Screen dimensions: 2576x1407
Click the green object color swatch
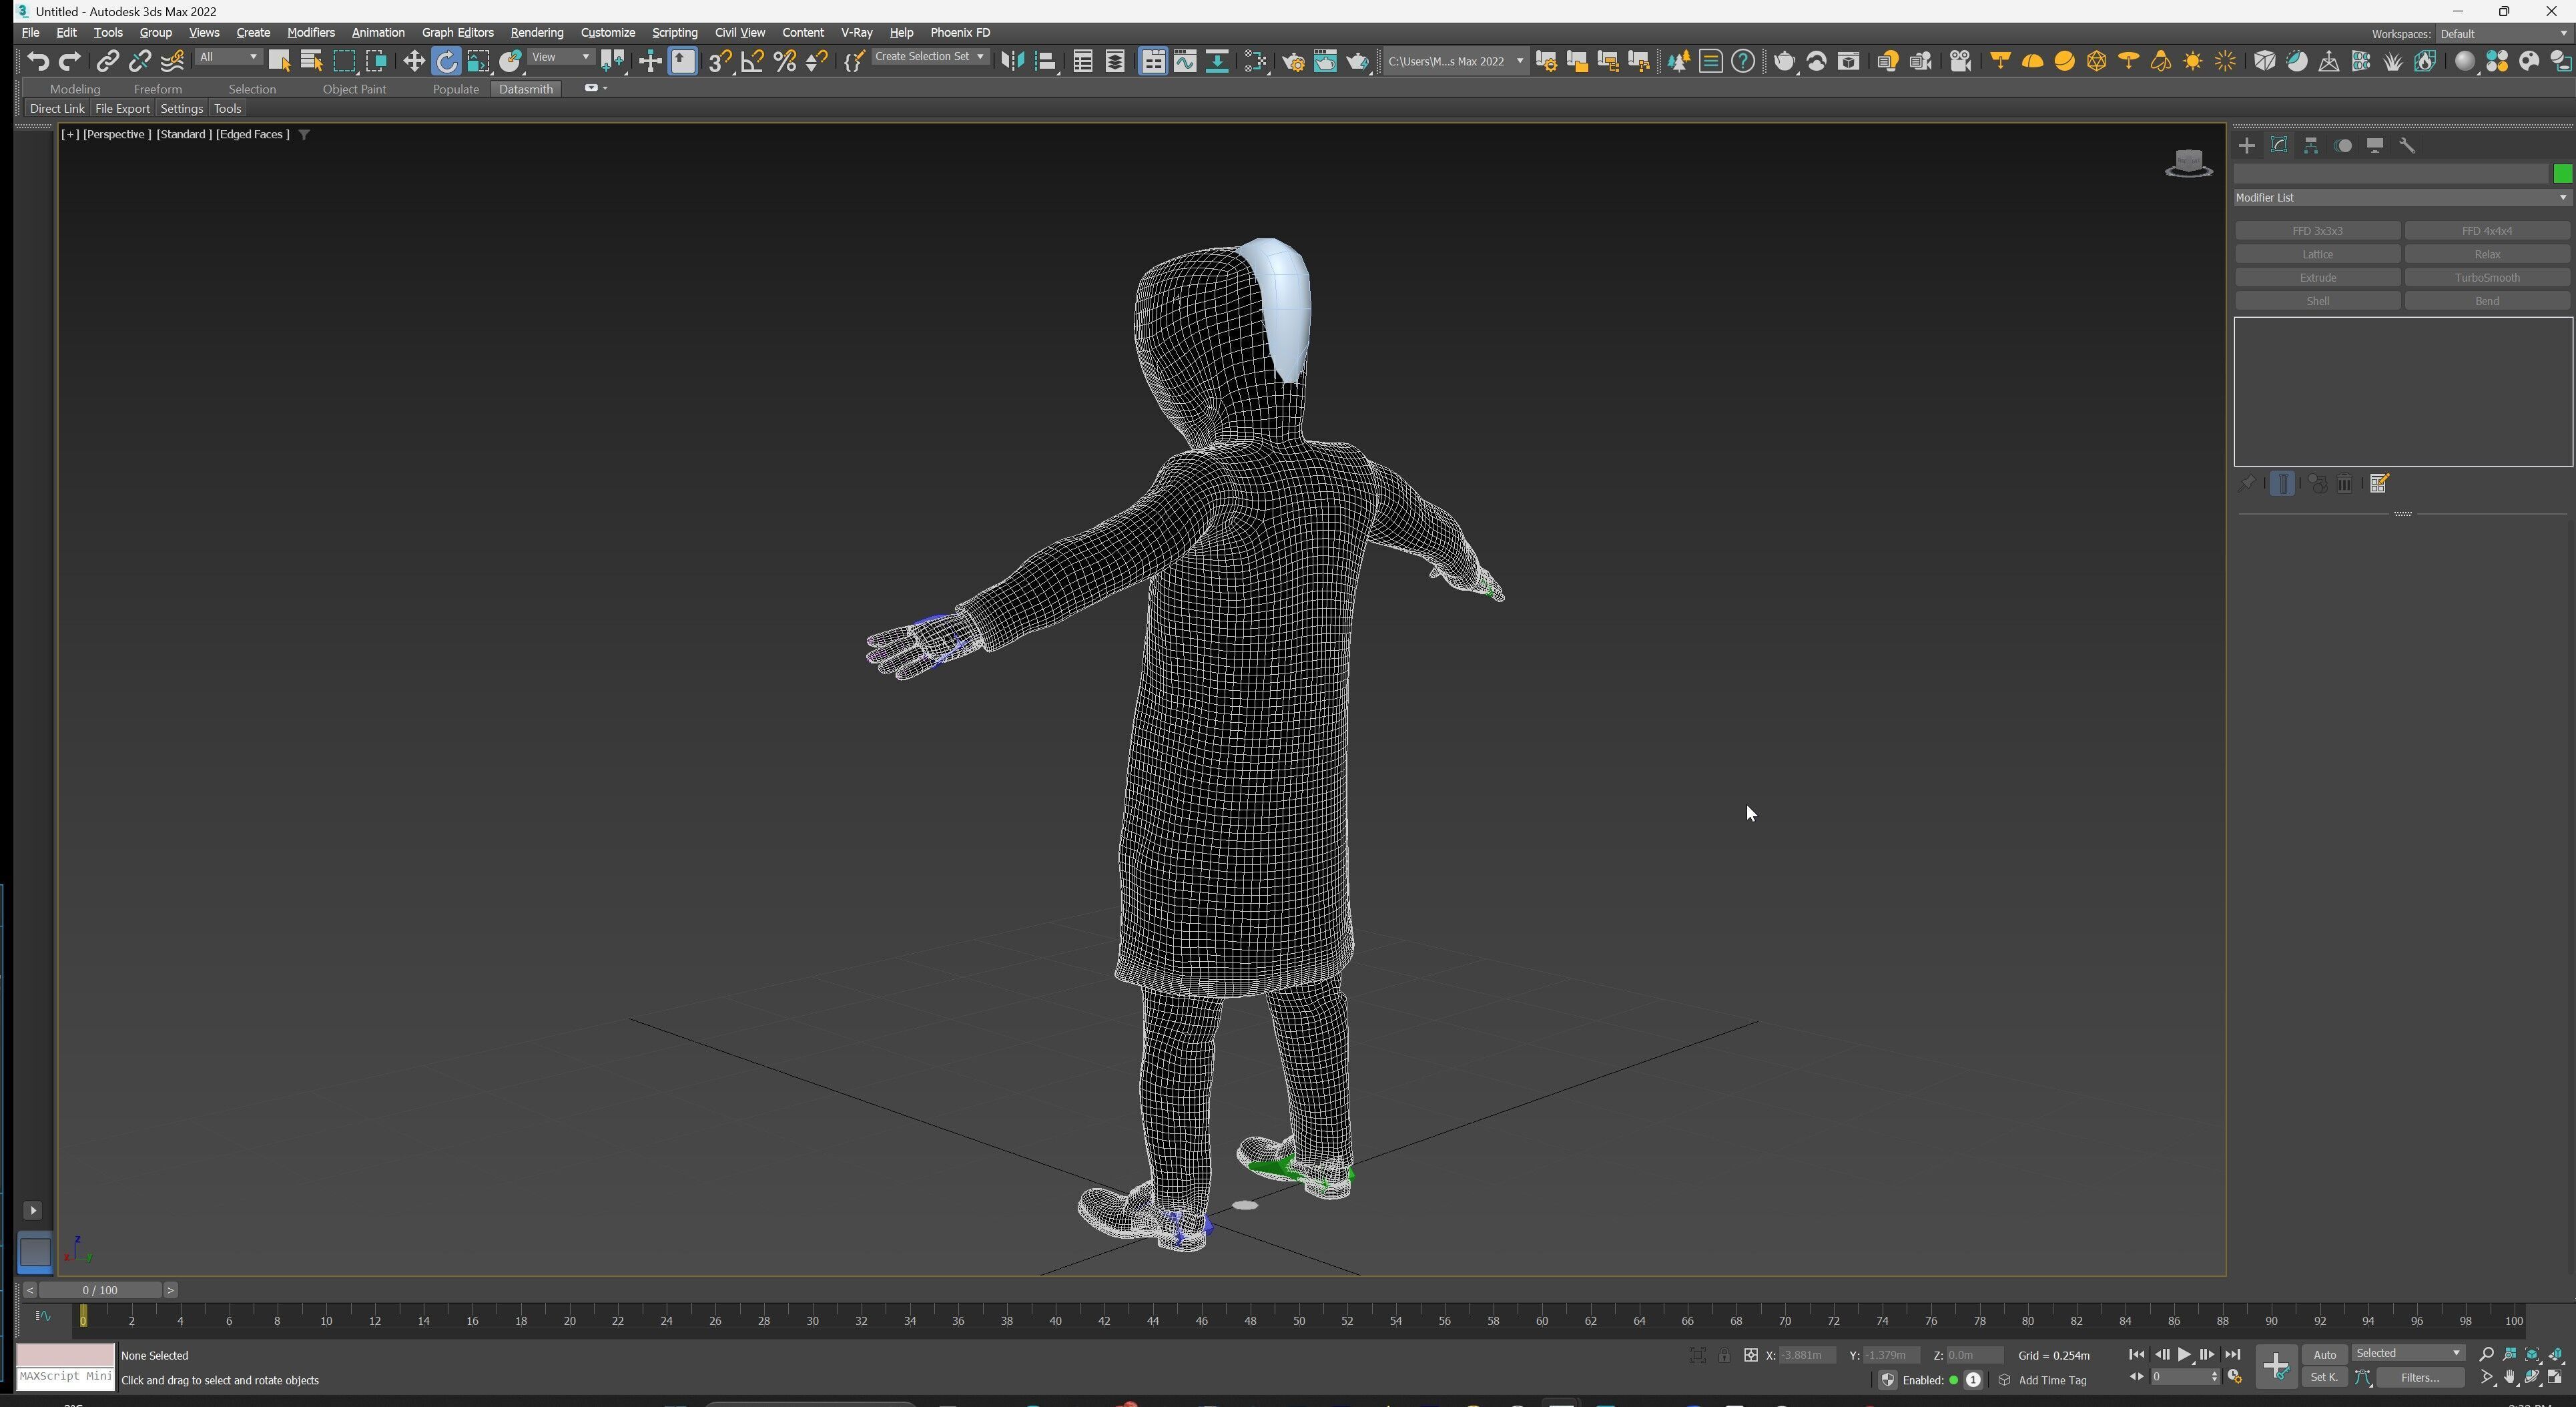(2562, 174)
